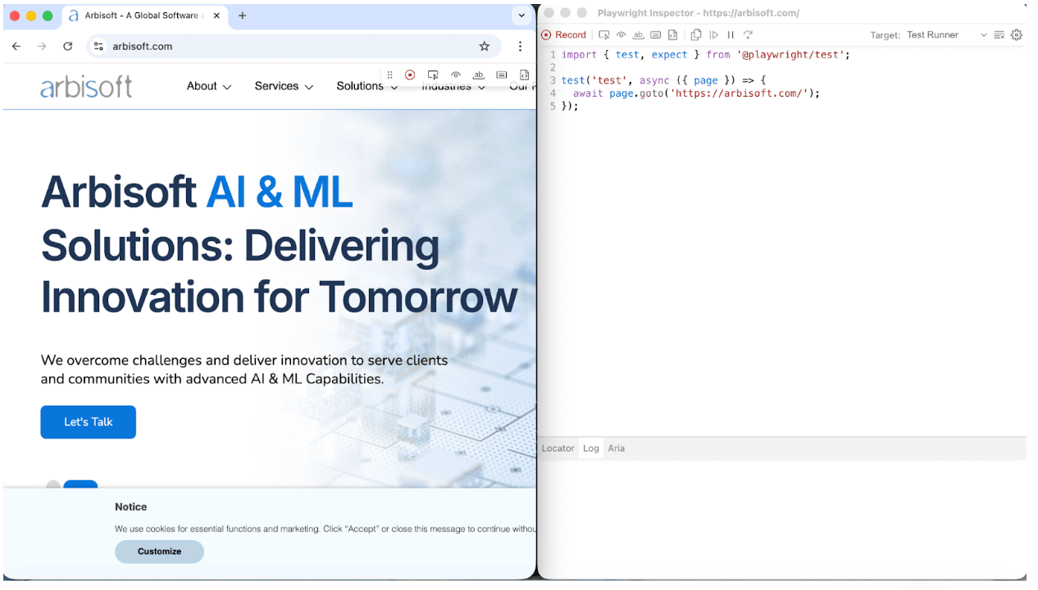This screenshot has height=590, width=1038.
Task: Open Inspector settings gear icon
Action: [x=1017, y=35]
